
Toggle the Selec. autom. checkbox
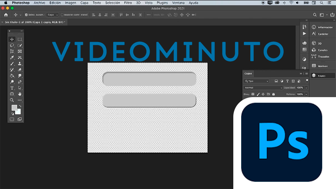26,15
